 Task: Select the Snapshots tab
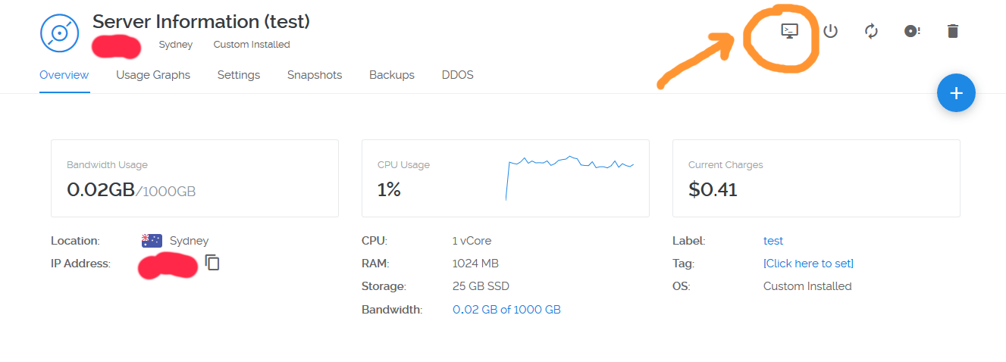pos(315,75)
